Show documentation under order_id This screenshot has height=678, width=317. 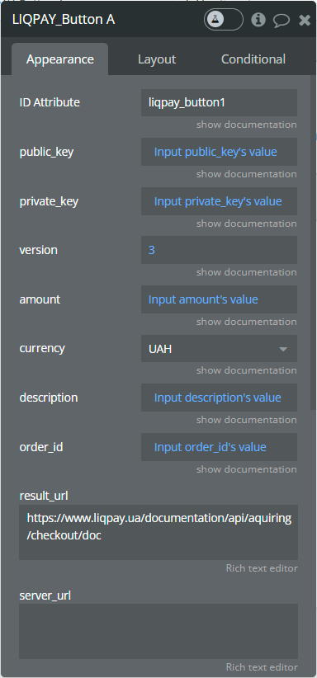(x=246, y=469)
